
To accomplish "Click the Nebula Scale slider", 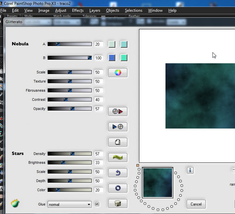I will tap(70, 72).
